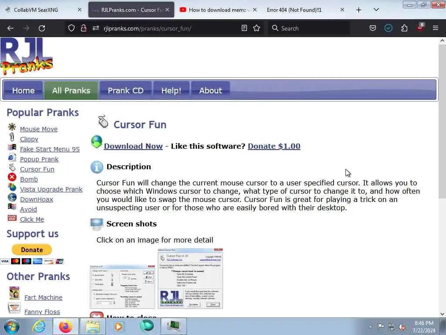Click the green download globe icon
Viewport: 446px width, 335px height.
(x=97, y=142)
